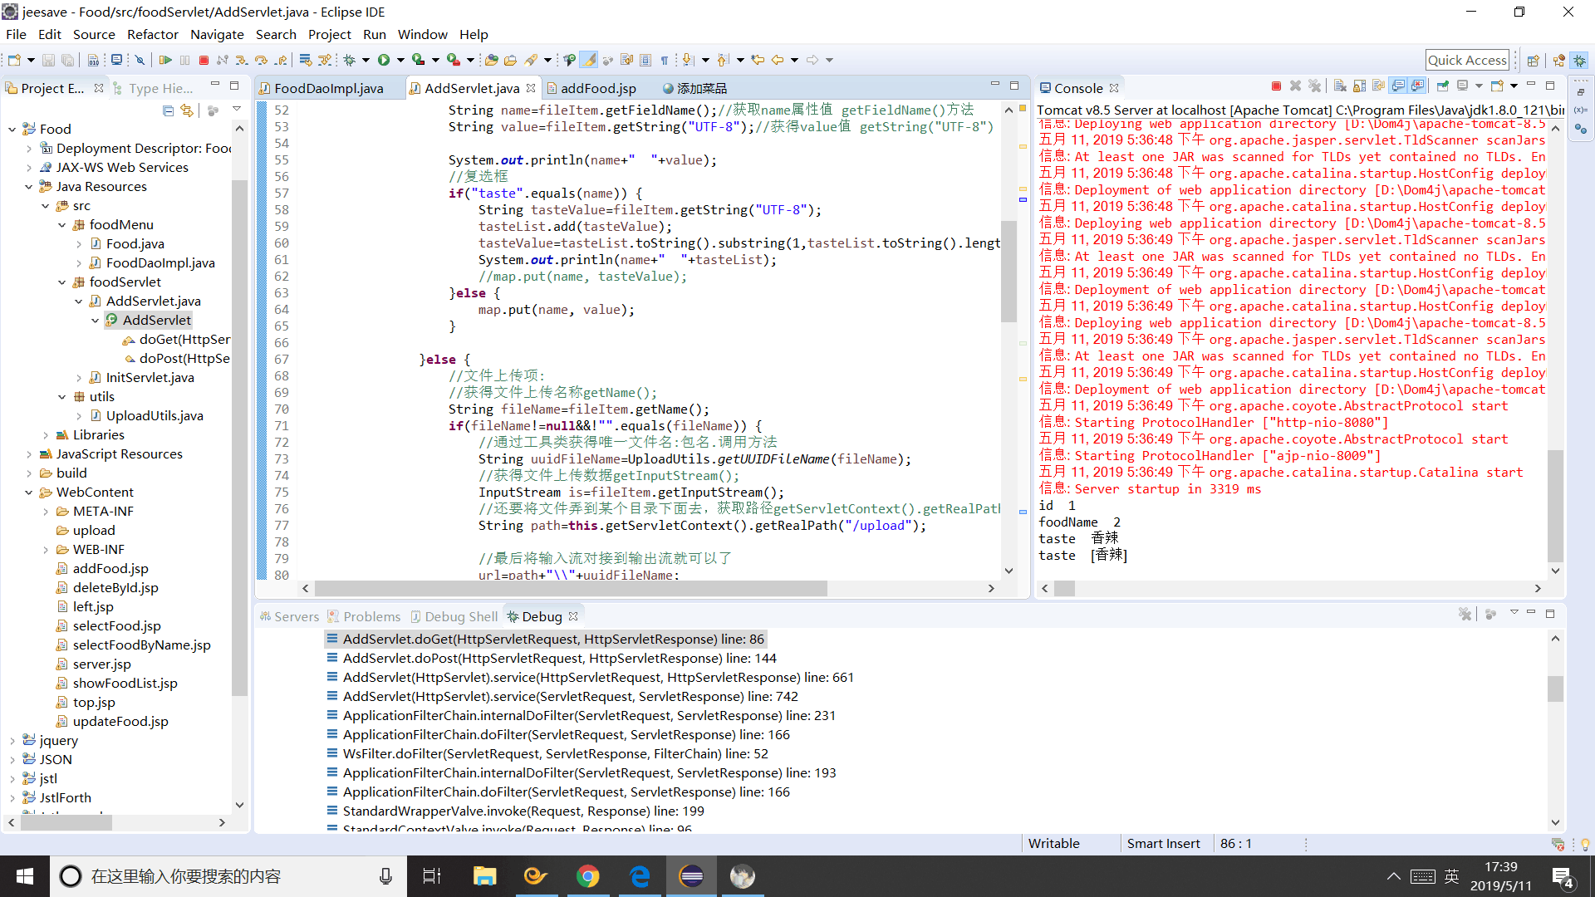Click the green Run button
The image size is (1595, 897).
click(x=384, y=60)
